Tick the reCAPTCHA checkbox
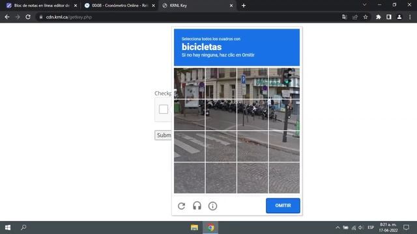417x234 pixels. [x=164, y=109]
